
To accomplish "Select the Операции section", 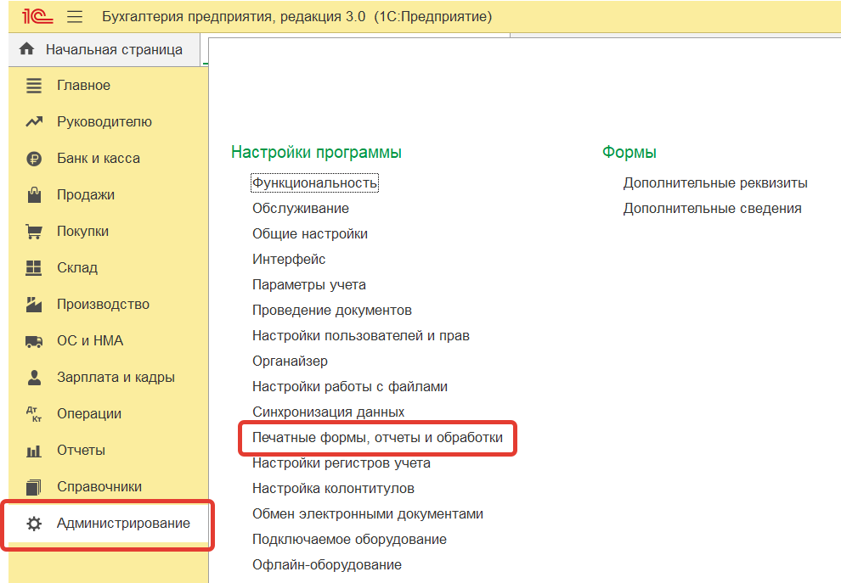I will click(89, 413).
